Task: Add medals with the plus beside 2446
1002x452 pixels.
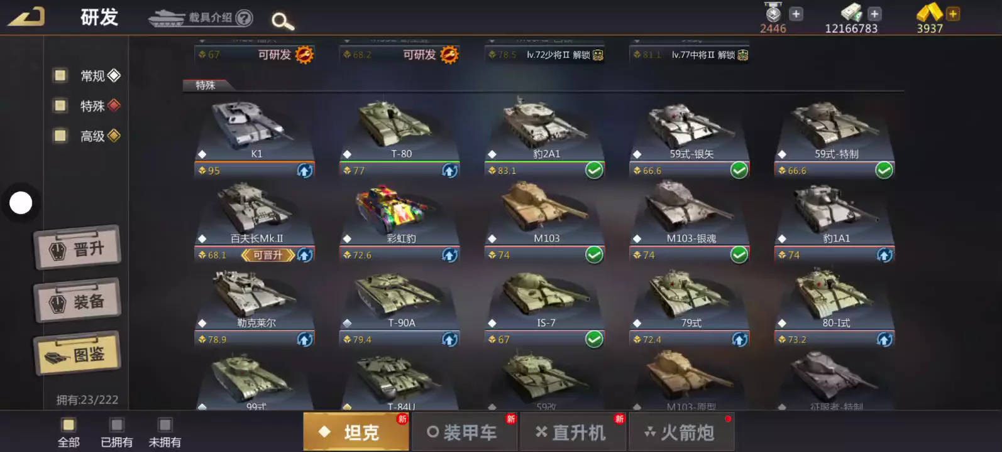Action: pyautogui.click(x=796, y=13)
